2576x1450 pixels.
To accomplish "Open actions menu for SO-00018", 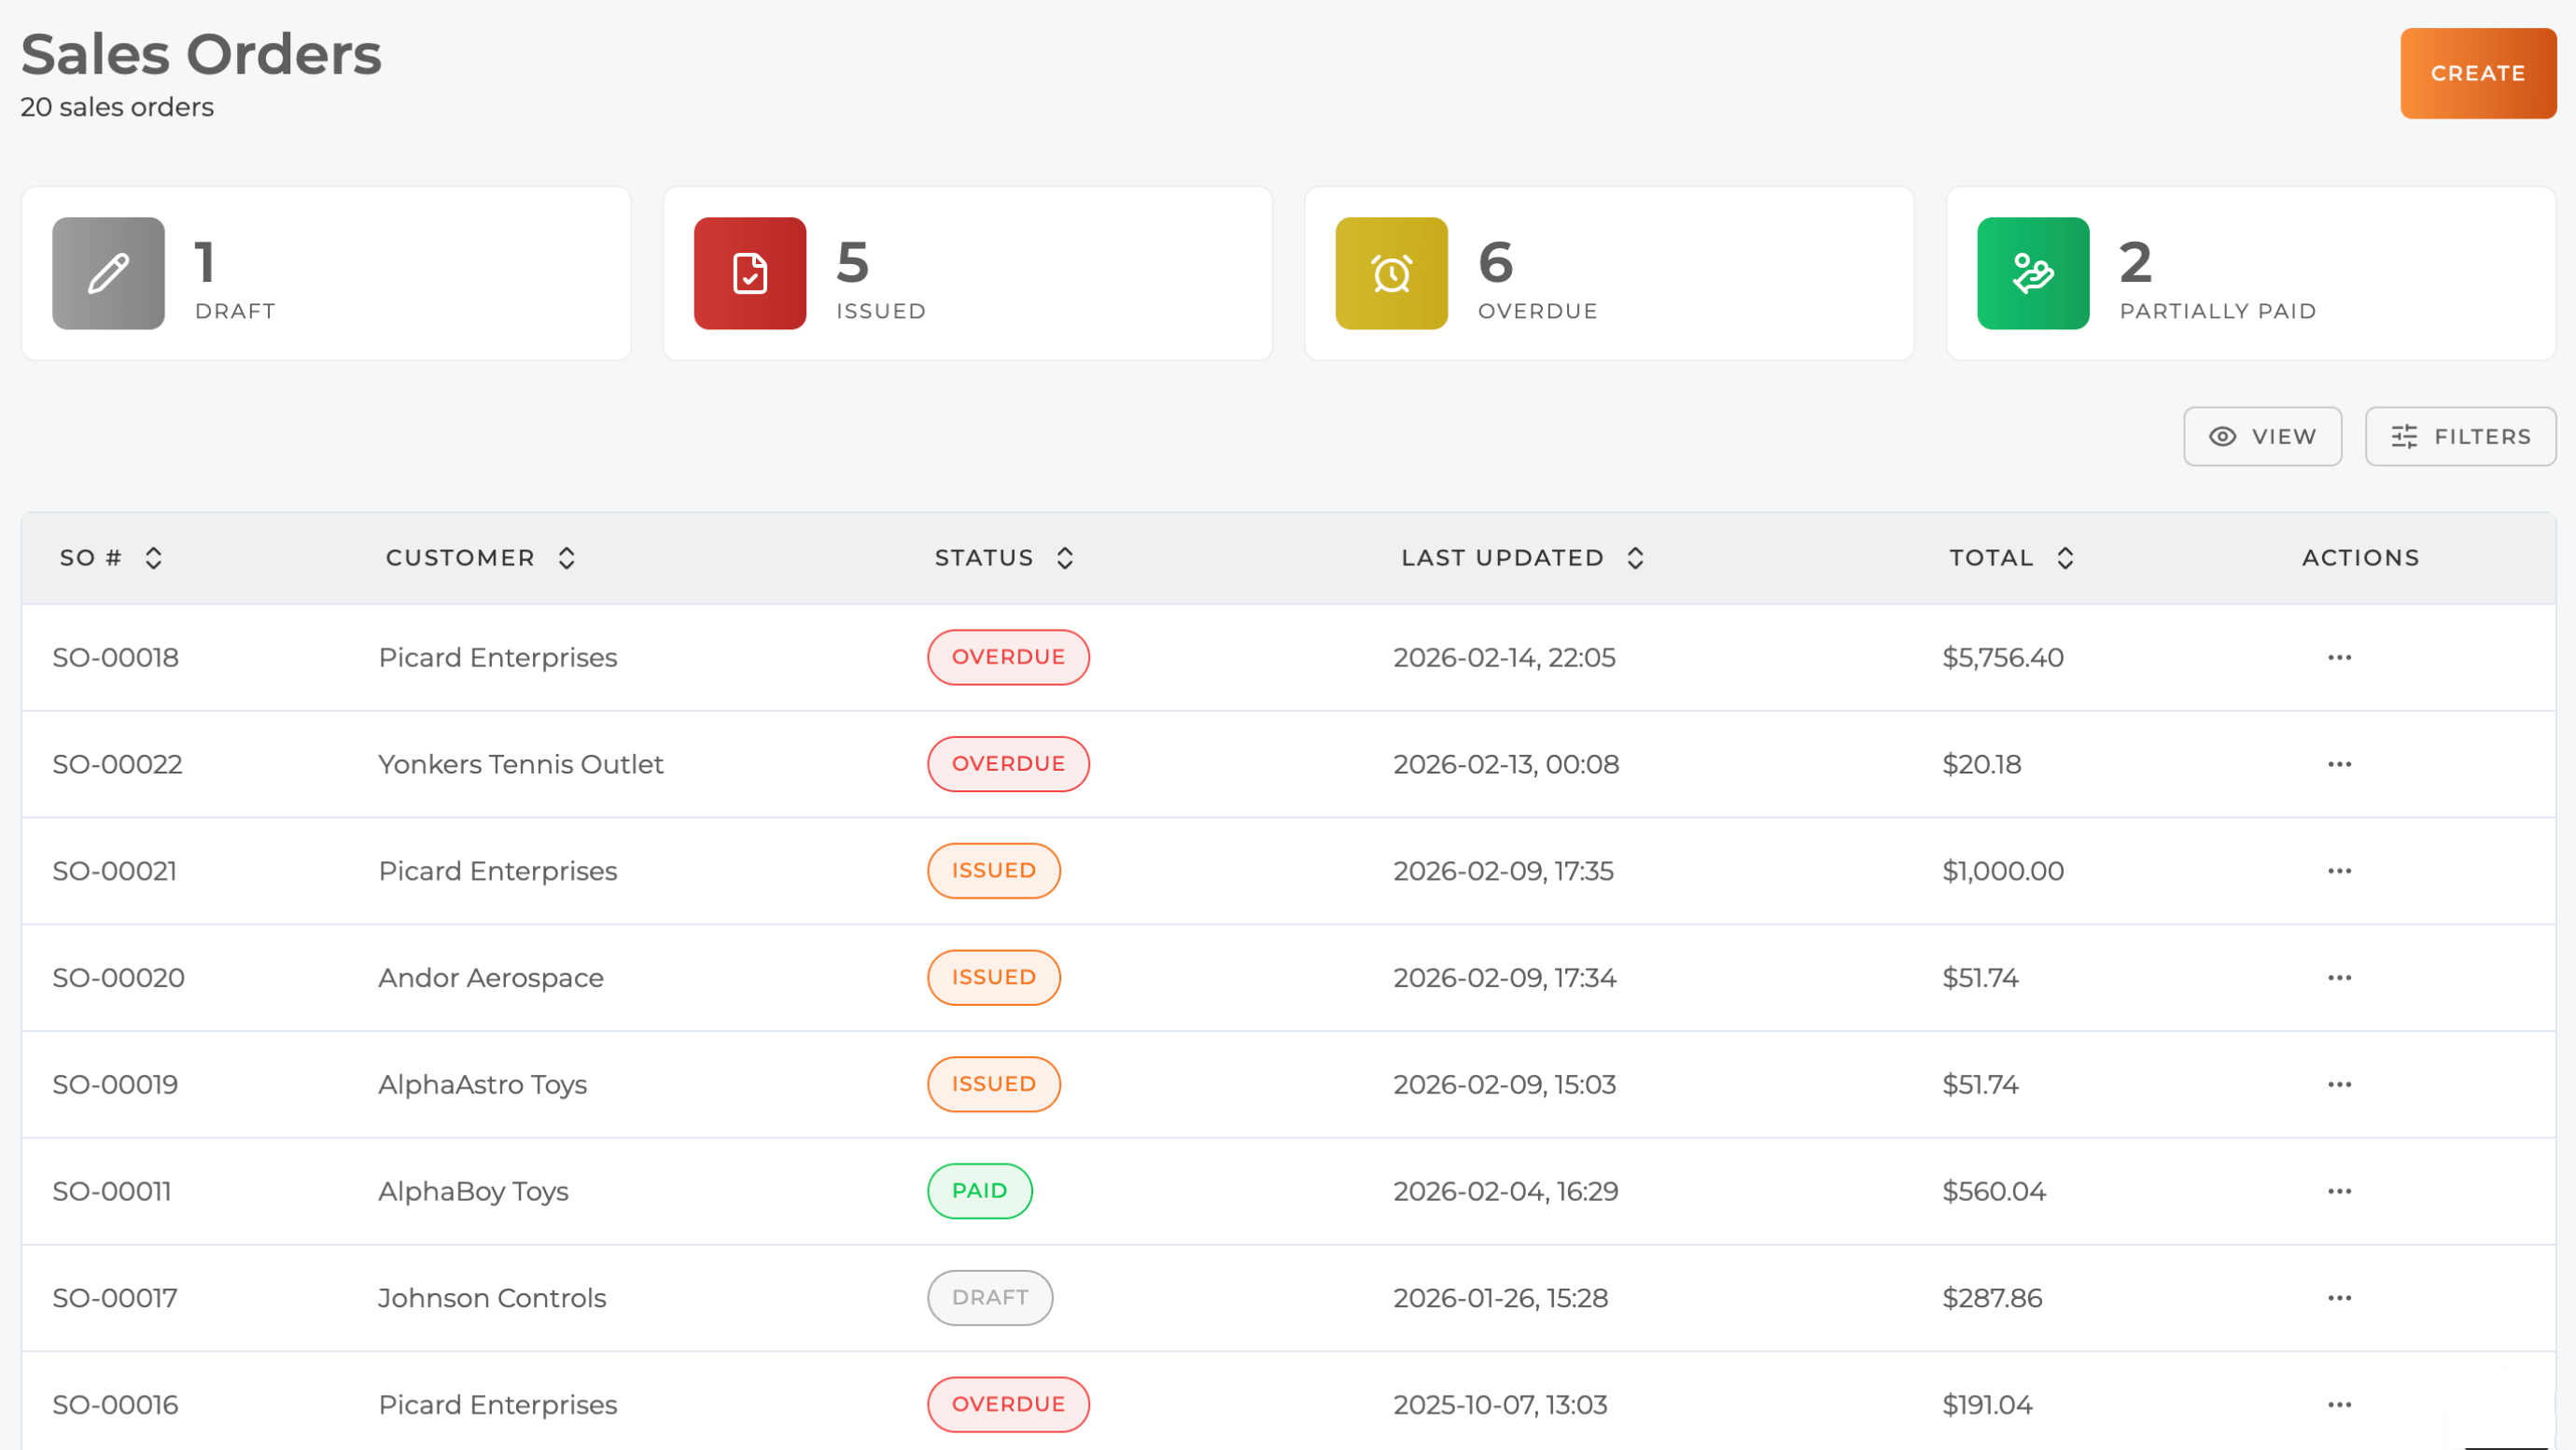I will (2338, 657).
